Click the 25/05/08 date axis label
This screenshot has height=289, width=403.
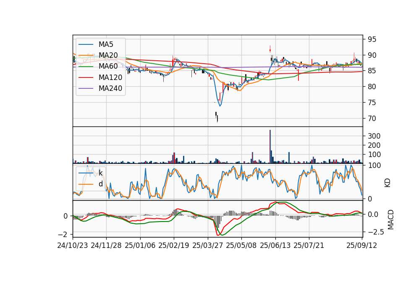(241, 246)
